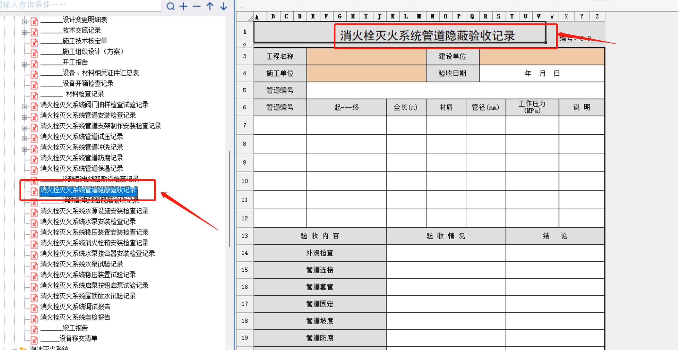The width and height of the screenshot is (678, 350).
Task: Click the 管道套管 cell
Action: [x=320, y=287]
